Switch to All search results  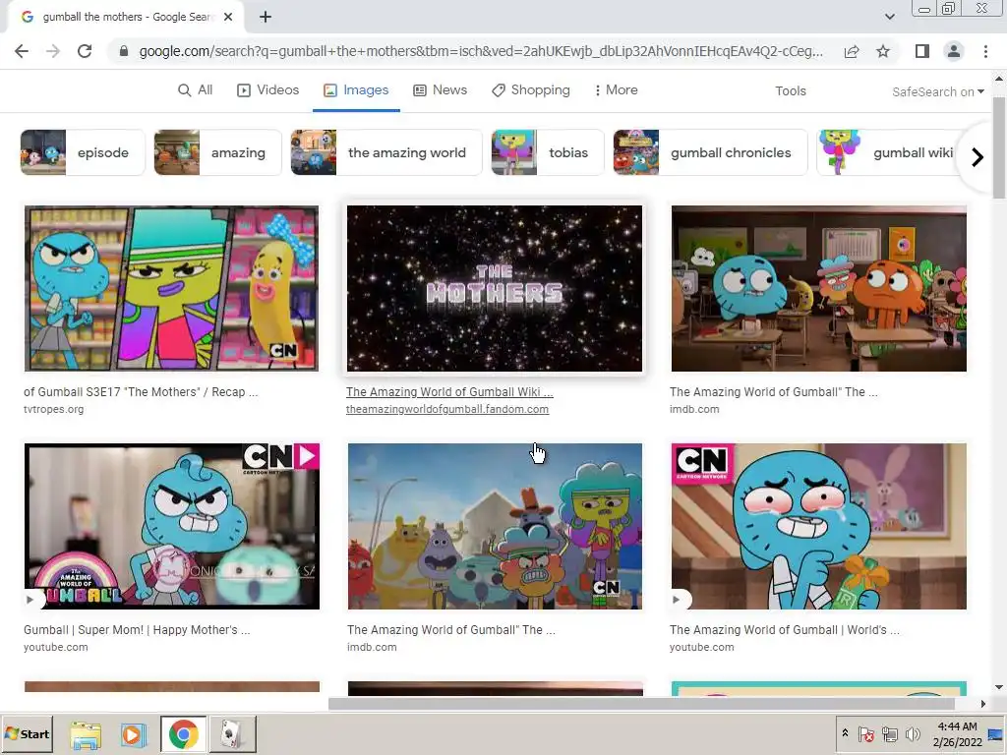(196, 90)
